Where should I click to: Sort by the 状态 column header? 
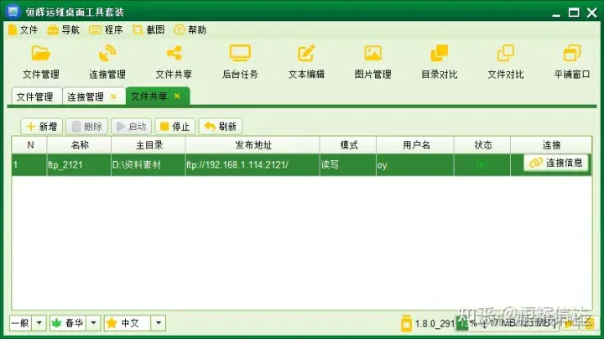[x=482, y=145]
